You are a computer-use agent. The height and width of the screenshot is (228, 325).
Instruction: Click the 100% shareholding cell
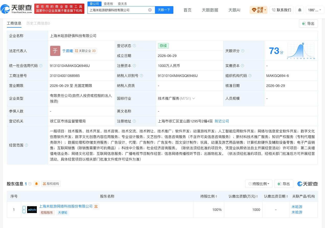[209, 210]
